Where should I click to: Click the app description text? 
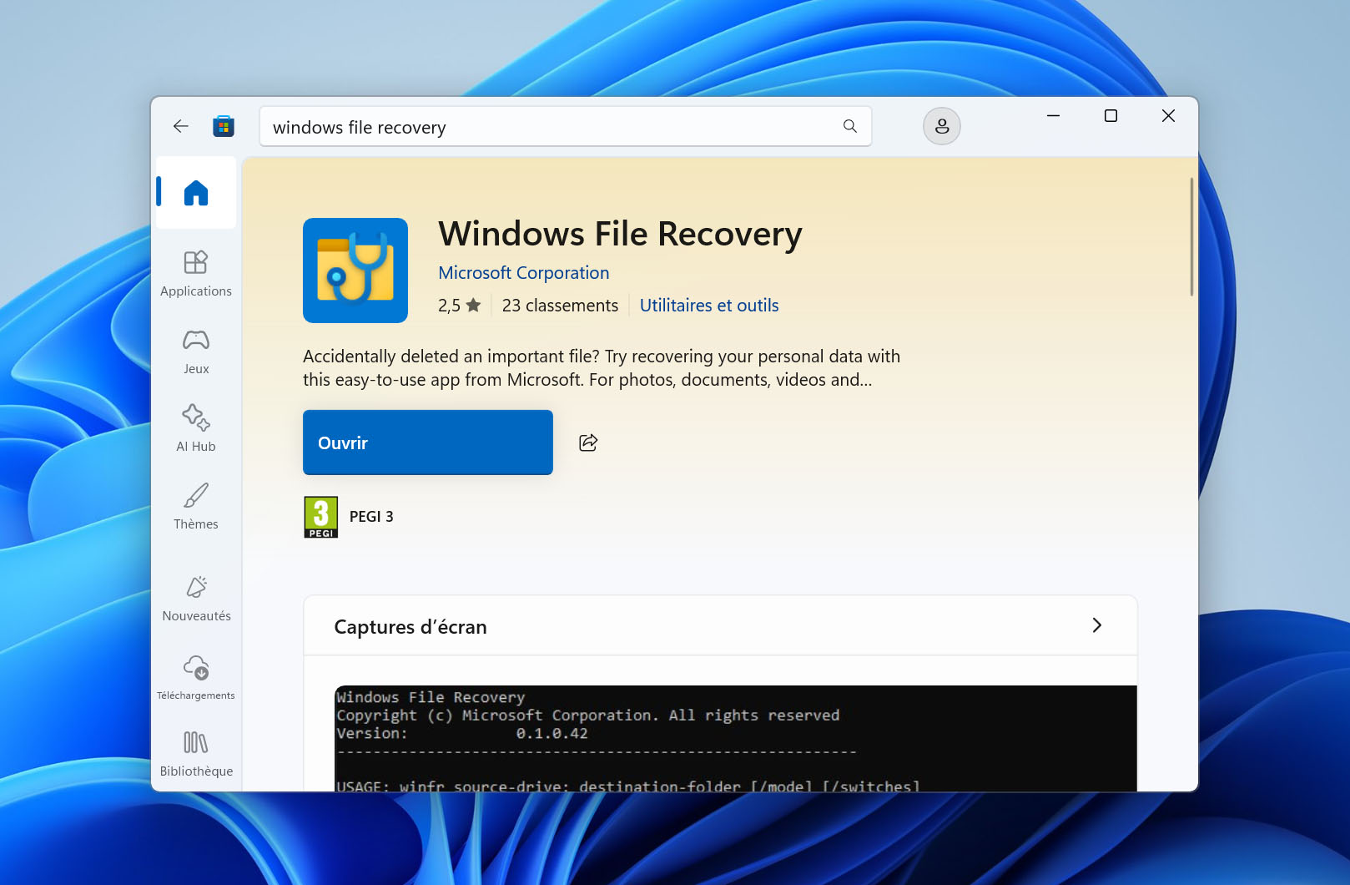602,368
